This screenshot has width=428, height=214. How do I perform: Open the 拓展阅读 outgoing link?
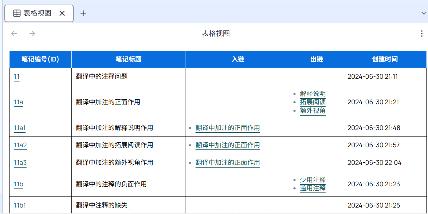[312, 102]
